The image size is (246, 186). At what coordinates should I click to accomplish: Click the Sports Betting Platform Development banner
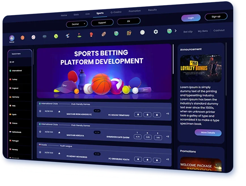pos(104,72)
